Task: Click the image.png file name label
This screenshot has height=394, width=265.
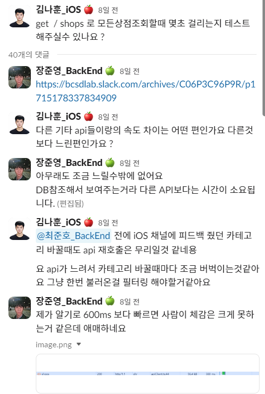Action: pos(54,344)
